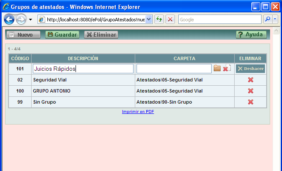Delete the GRUPO ANTONIO row
Screen dimensions: 282x171
[x=250, y=91]
